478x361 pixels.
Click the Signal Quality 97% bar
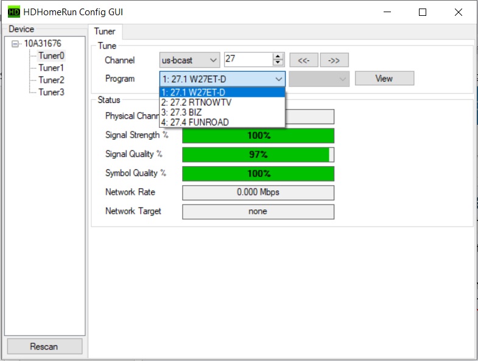coord(258,155)
